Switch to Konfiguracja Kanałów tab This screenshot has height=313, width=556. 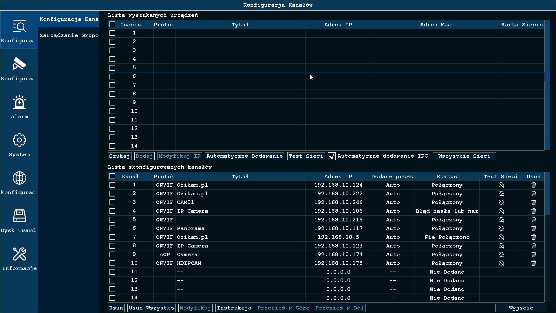69,19
